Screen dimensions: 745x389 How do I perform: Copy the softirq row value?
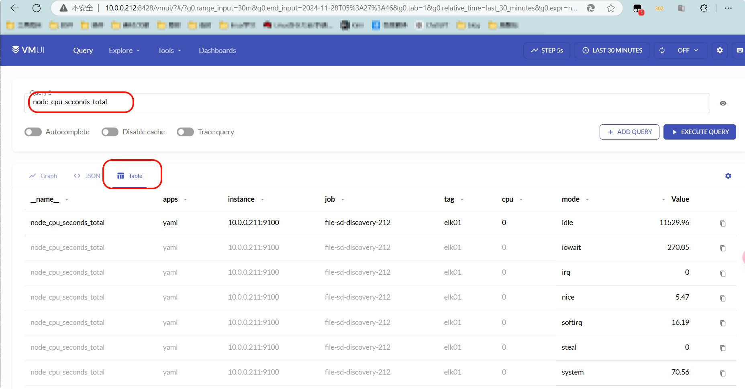(723, 323)
